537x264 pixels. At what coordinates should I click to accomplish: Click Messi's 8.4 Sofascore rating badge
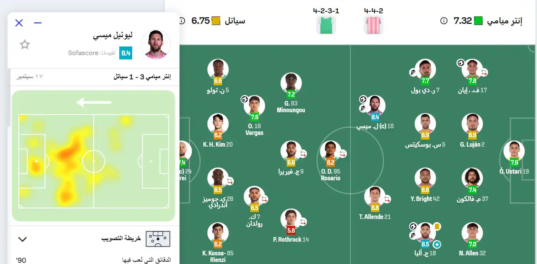[x=126, y=53]
